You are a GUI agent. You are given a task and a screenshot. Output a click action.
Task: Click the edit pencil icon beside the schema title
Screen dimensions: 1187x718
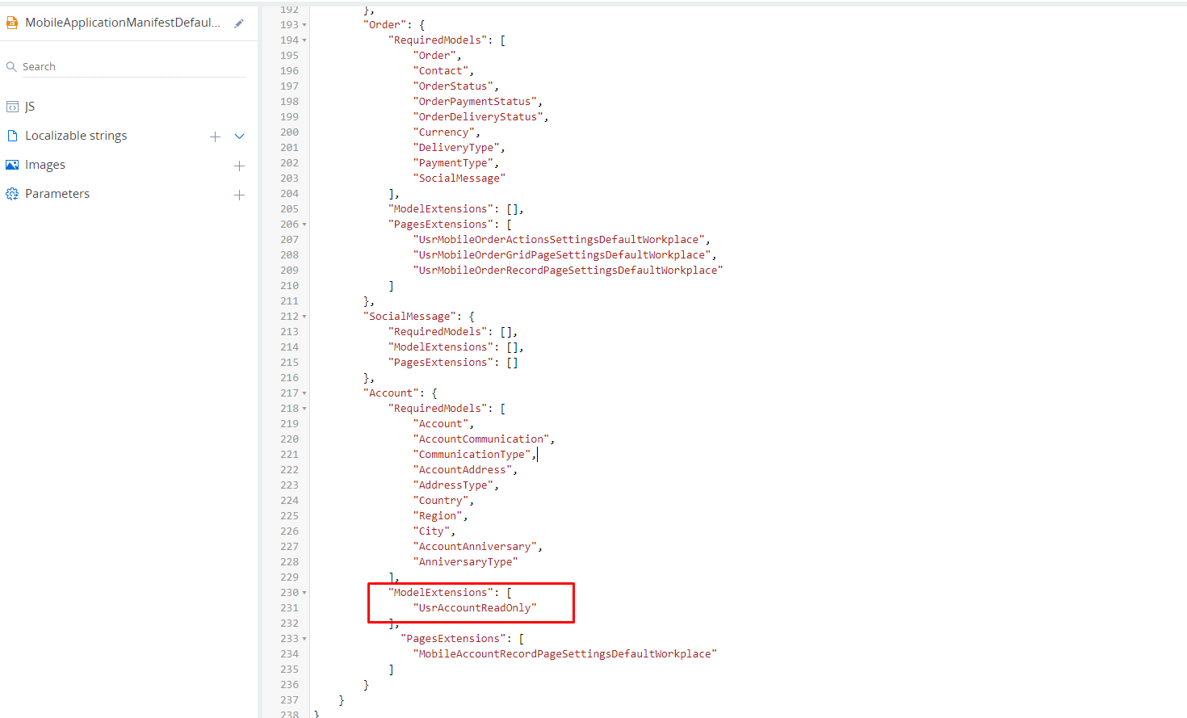[x=239, y=23]
